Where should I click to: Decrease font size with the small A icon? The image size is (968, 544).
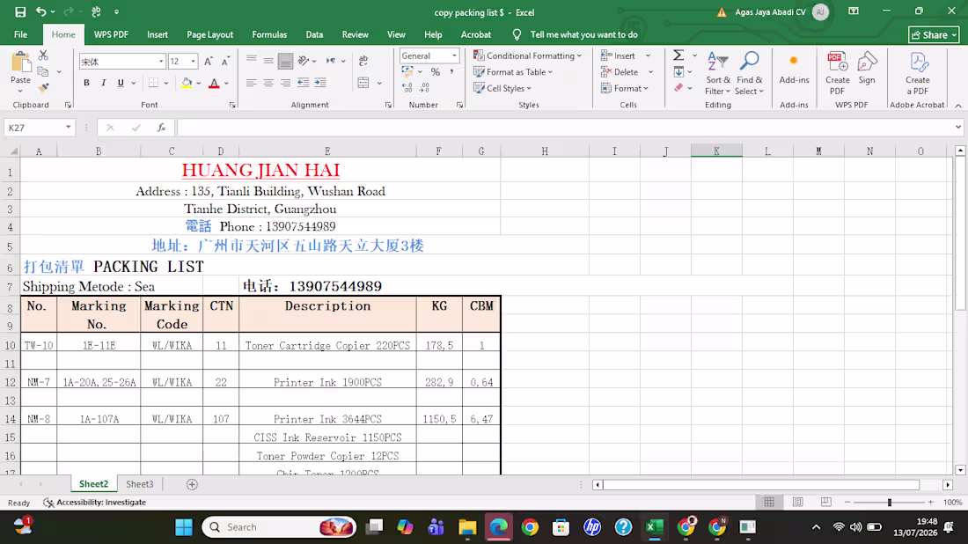pos(225,61)
